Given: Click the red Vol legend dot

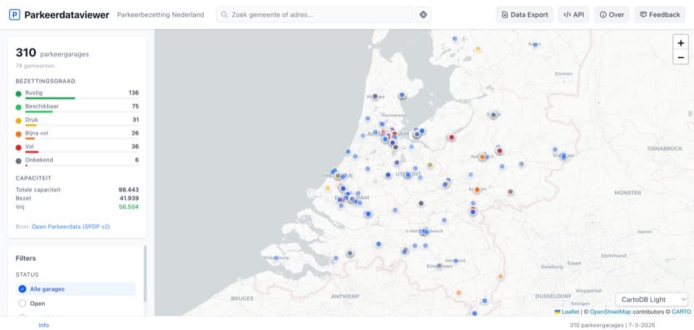Looking at the screenshot, I should [x=19, y=147].
